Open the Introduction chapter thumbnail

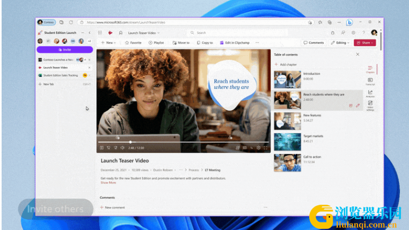coord(287,79)
